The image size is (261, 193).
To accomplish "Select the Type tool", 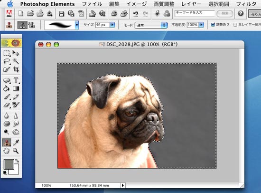I will 16,80.
